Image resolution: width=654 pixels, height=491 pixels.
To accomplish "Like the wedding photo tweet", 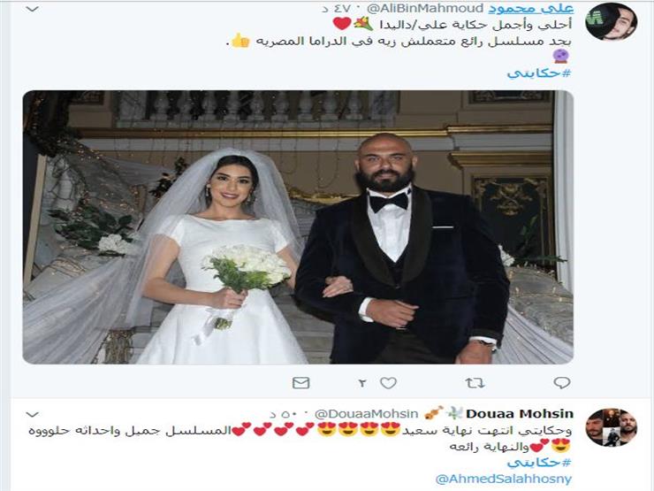I will (x=388, y=382).
